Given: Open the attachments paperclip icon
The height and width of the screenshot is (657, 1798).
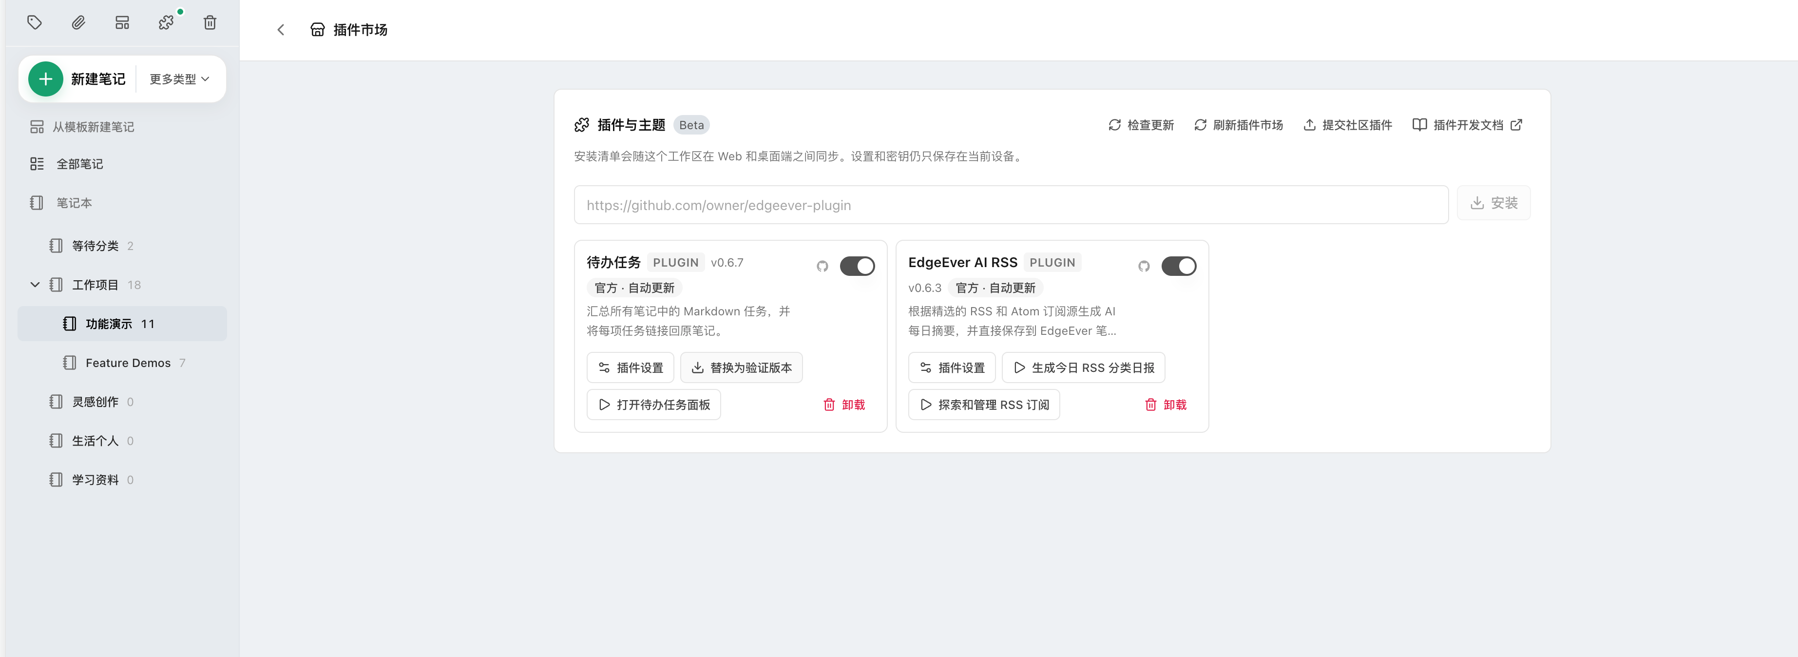Looking at the screenshot, I should click(78, 23).
